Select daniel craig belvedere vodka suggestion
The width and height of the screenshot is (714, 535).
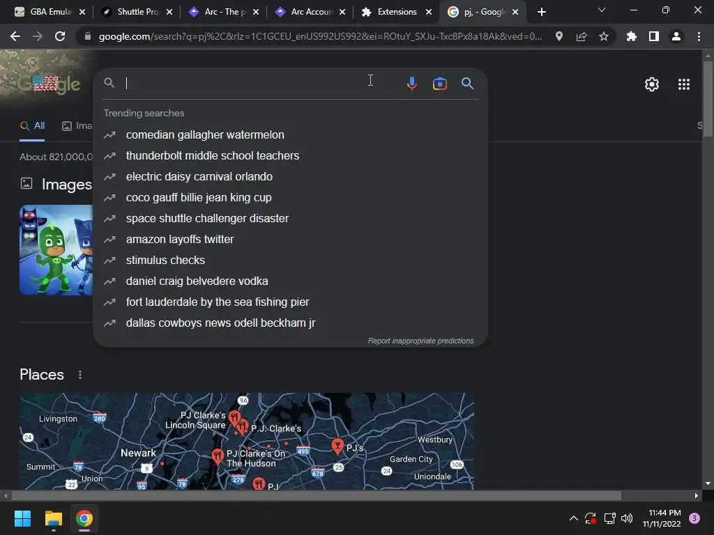click(290, 281)
